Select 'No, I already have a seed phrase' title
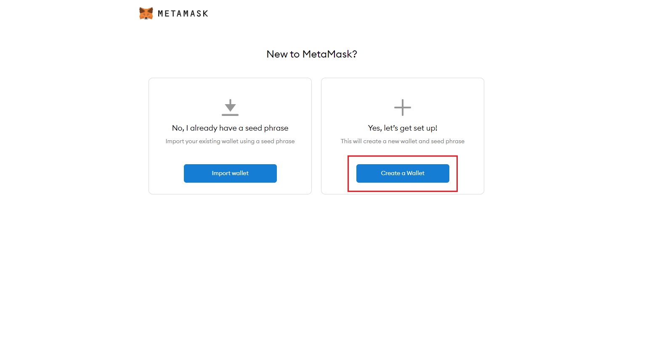The image size is (653, 349). tap(230, 128)
